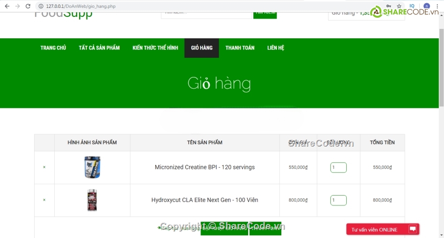
Task: Click the green search button
Action: click(x=265, y=15)
